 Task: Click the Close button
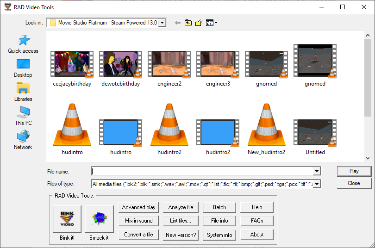click(354, 183)
